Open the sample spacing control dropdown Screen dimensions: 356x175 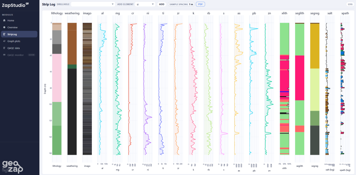[x=181, y=4]
